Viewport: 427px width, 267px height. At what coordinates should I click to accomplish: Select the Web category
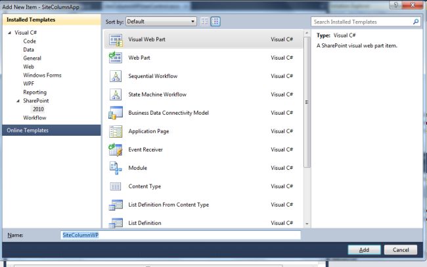click(29, 67)
